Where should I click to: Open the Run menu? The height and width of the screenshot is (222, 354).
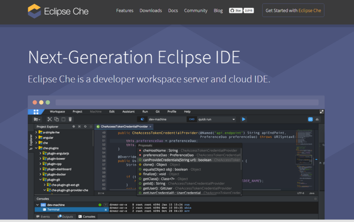click(x=145, y=112)
